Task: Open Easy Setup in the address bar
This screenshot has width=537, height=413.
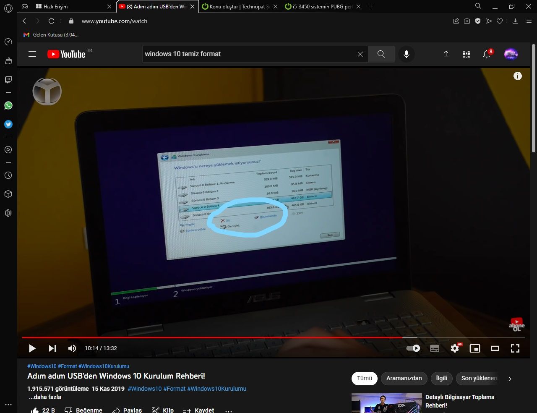Action: [x=529, y=21]
